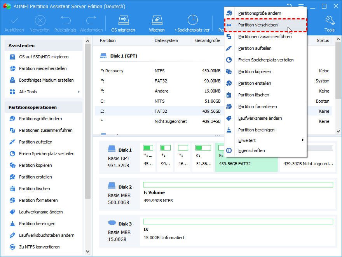Click the Speicherplatz verteilen pie toolbar icon
Screen dimensions: 342x257
[193, 20]
